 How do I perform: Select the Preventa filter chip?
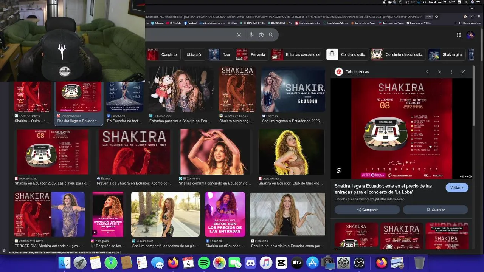tap(252, 54)
